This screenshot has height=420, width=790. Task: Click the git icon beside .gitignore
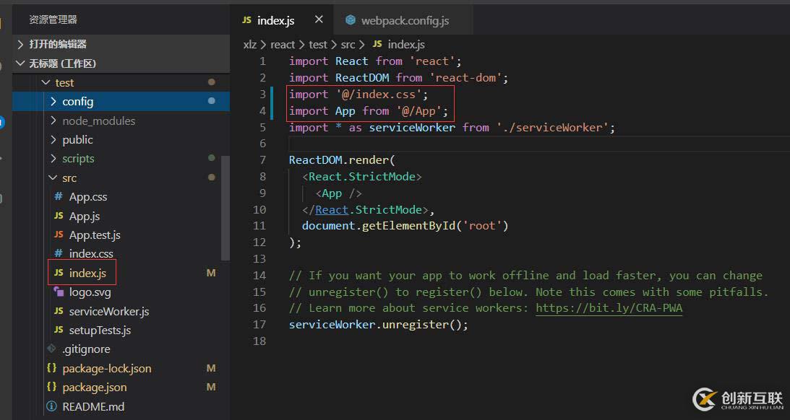click(x=51, y=348)
